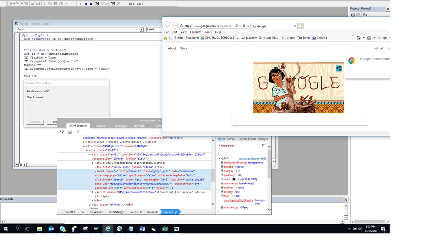Select input.gLFyf in the DOM breadcrumb

coord(170,212)
